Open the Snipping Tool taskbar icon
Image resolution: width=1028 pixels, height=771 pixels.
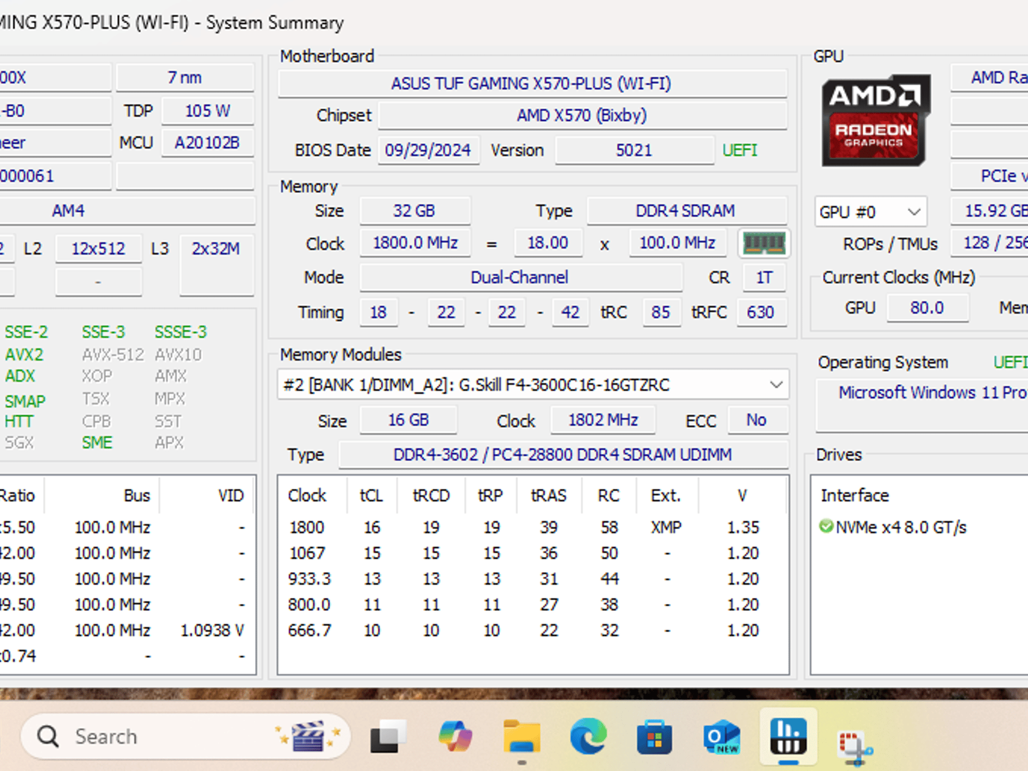point(855,746)
